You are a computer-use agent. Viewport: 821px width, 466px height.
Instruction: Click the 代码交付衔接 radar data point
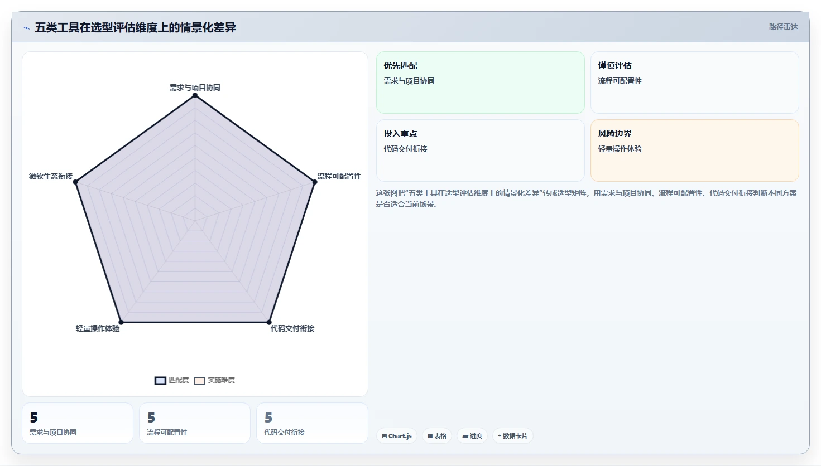[x=269, y=322]
